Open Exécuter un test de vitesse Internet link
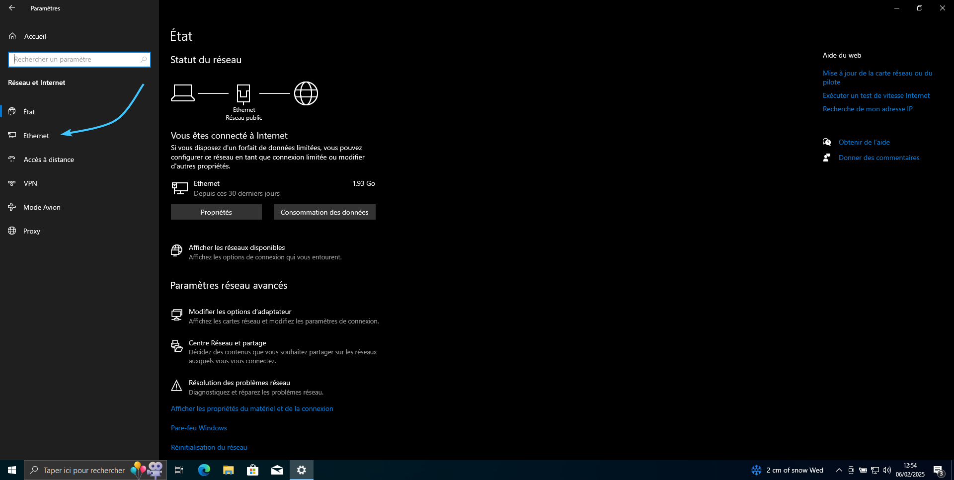The image size is (954, 480). (876, 95)
